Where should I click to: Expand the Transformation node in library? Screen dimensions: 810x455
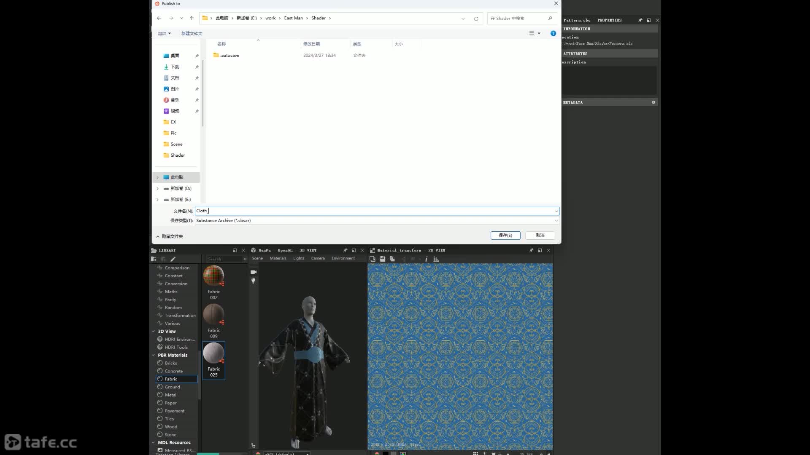coord(180,315)
